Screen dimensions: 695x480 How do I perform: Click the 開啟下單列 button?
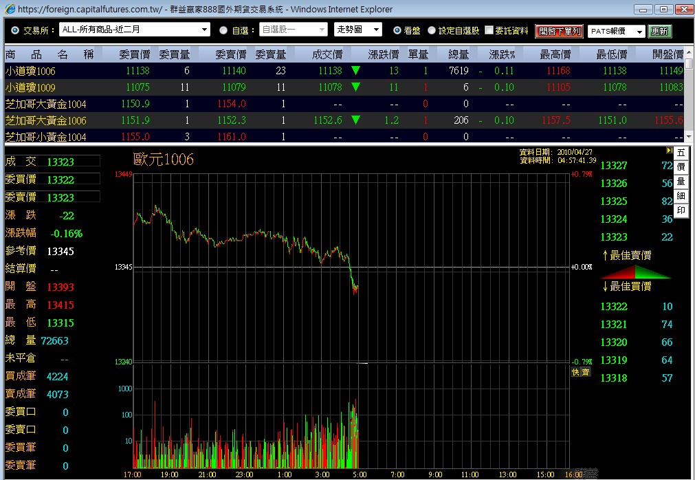[559, 31]
